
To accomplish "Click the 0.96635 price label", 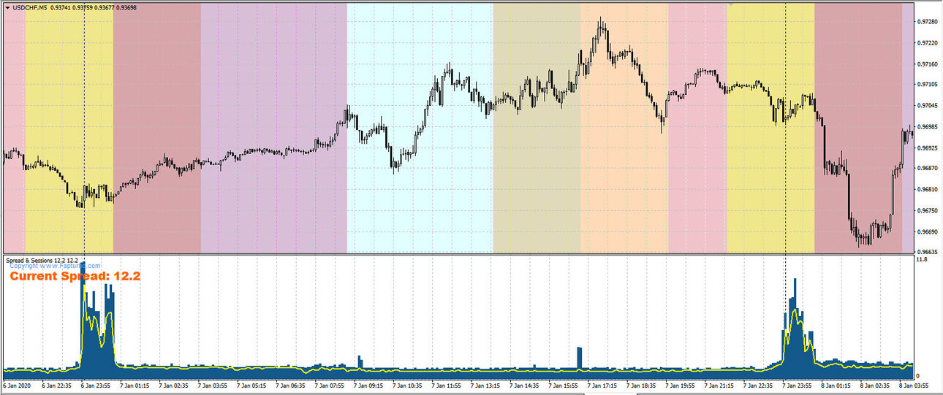I will pos(927,250).
